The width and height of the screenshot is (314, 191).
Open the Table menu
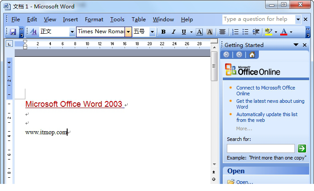pos(139,19)
